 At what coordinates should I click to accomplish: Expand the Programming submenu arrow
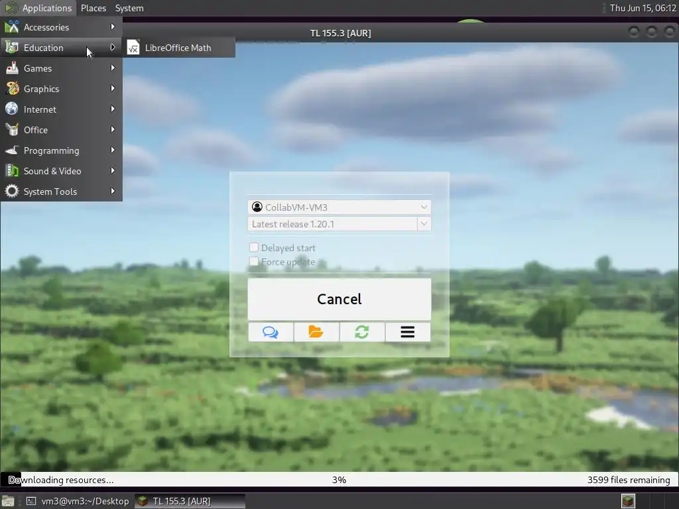tap(113, 150)
